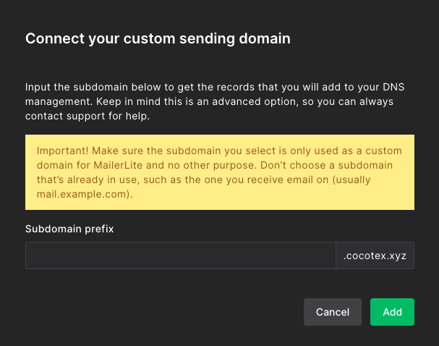This screenshot has height=346, width=439.
Task: Click "mail.example.com" in the warning box
Action: [80, 195]
